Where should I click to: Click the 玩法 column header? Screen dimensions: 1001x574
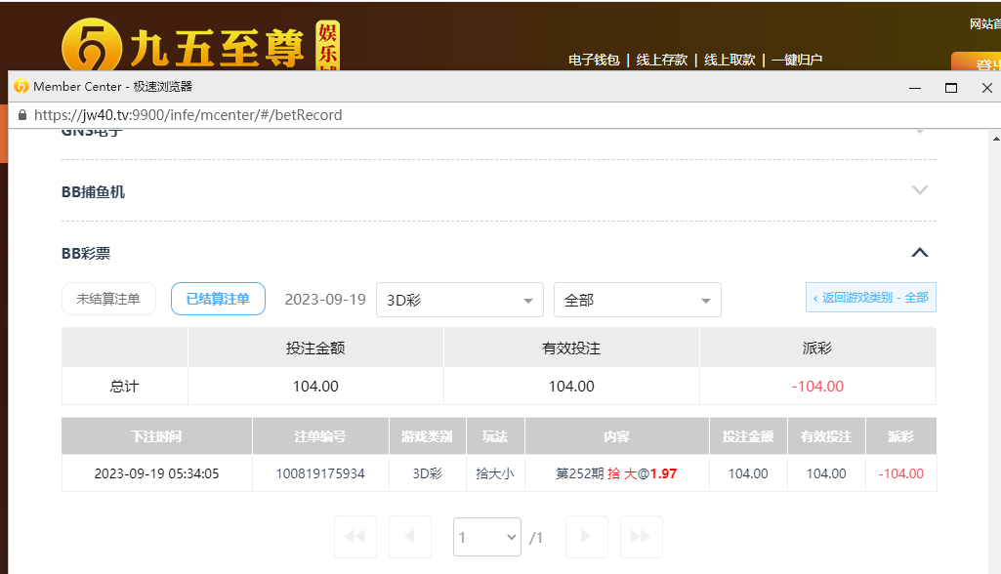tap(495, 436)
